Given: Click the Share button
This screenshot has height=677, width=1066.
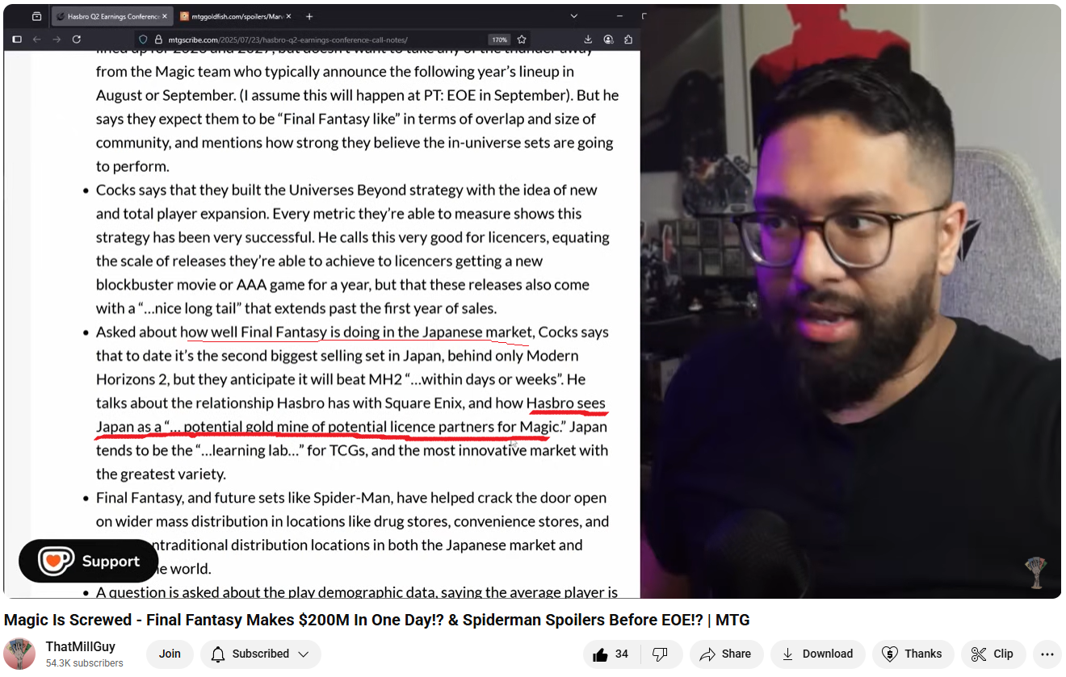Looking at the screenshot, I should (x=726, y=654).
